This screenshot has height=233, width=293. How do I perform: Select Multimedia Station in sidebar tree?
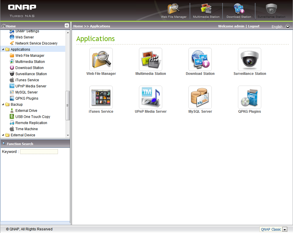coord(30,62)
